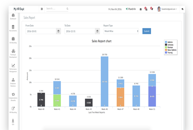Viewport: 193px width, 130px height.
Task: Click the Punch In button
Action: point(131,9)
